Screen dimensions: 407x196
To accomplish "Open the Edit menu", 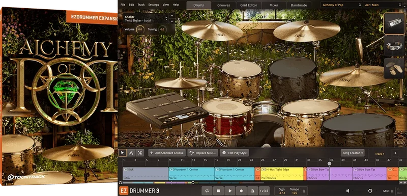I will point(131,5).
